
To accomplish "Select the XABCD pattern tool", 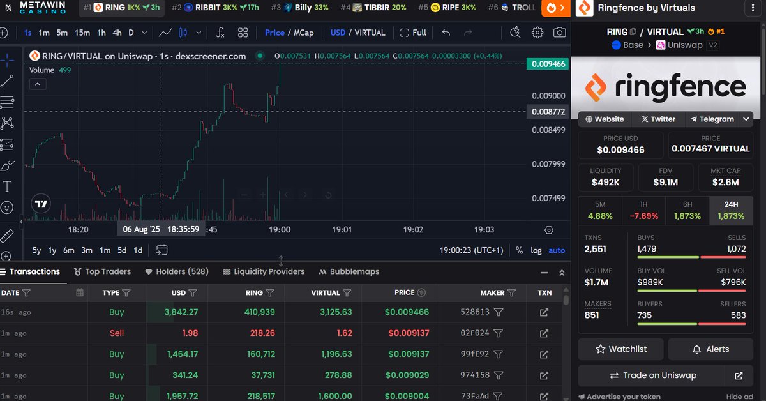I will point(7,123).
